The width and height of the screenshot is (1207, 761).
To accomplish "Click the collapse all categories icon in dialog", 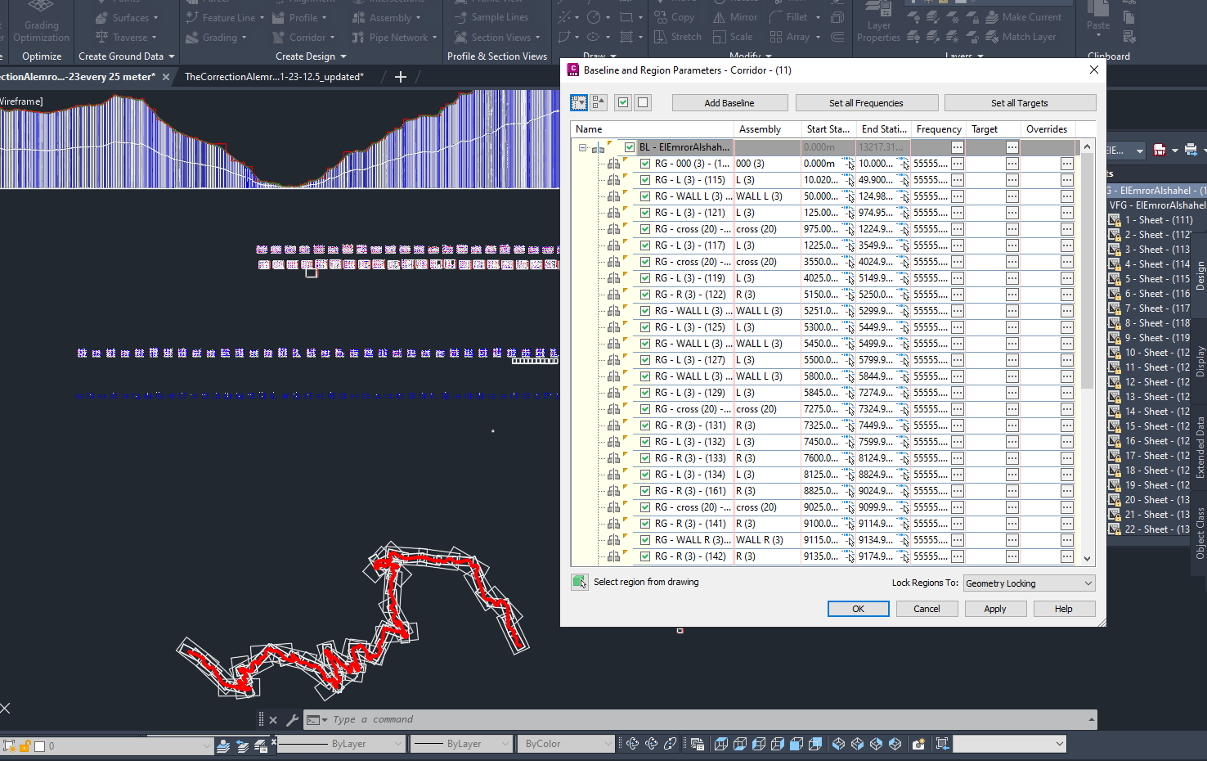I will (599, 102).
